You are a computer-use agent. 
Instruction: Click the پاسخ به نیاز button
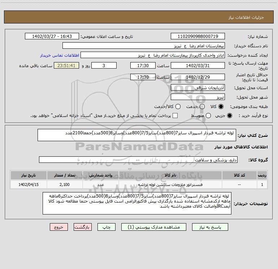(x=210, y=227)
